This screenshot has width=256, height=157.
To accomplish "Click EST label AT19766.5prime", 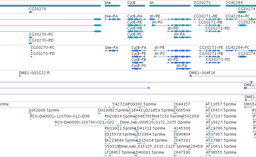I will pos(221,128).
